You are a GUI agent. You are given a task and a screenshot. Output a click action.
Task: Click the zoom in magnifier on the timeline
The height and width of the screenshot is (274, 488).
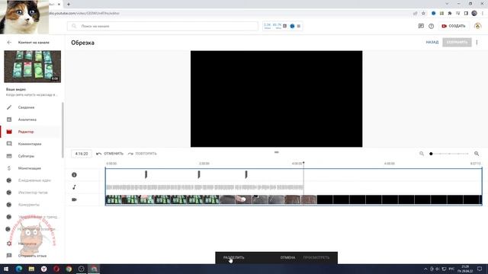477,154
